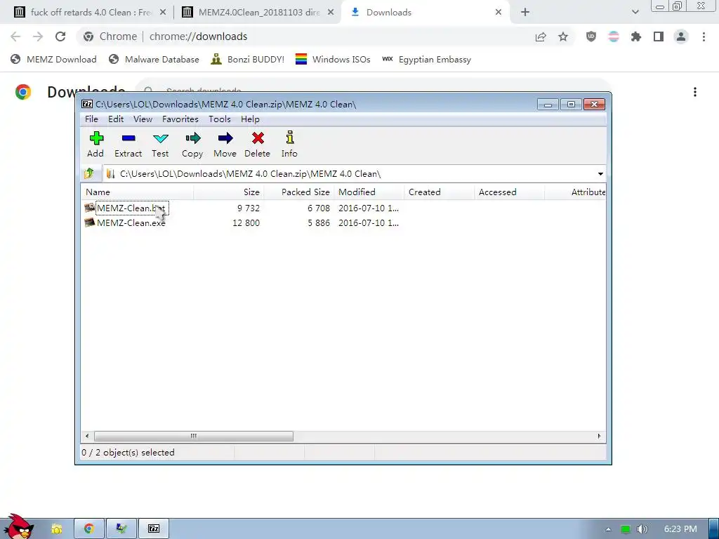This screenshot has width=719, height=539.
Task: Click the Move toolbar icon
Action: 225,144
